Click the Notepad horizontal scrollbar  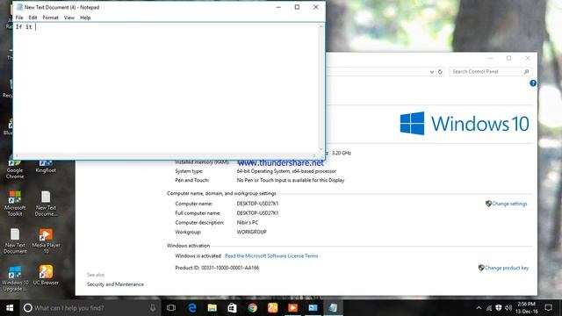166,155
